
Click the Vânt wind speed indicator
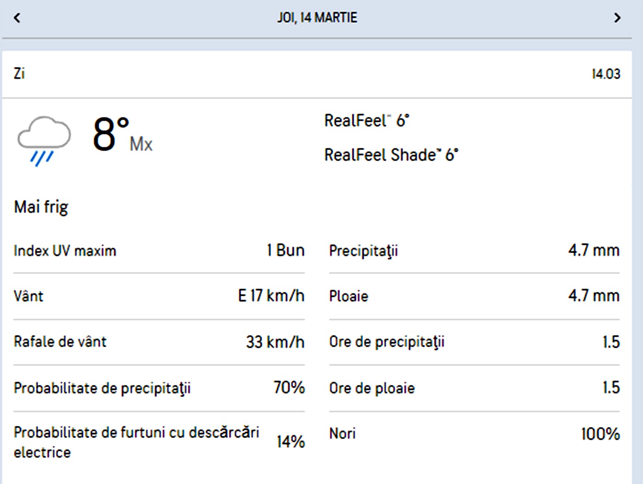158,296
